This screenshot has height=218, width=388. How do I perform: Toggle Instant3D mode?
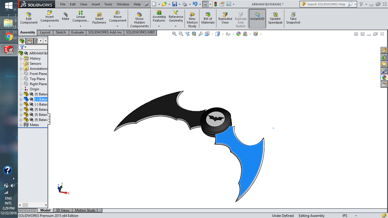257,18
